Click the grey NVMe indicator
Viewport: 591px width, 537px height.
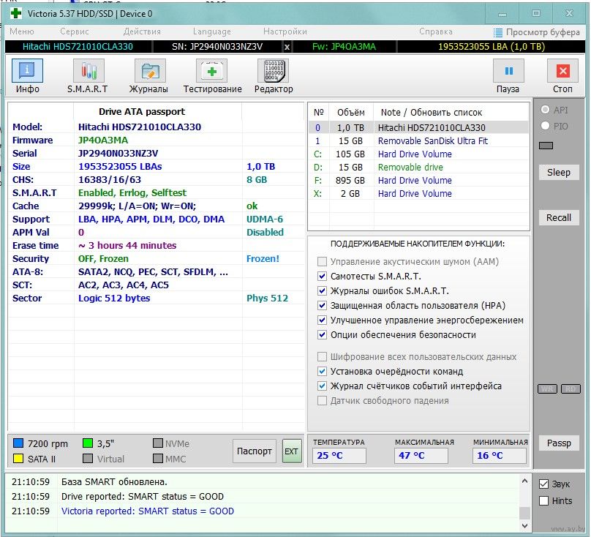pos(158,443)
